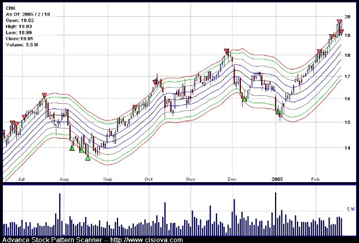Select the 'High: 19.83' value
359x243 pixels.
pos(19,26)
